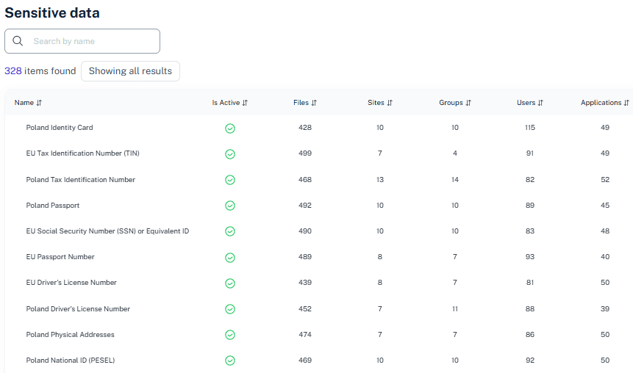This screenshot has width=633, height=373.
Task: Click sort arrows icon beside Groups header
Action: tap(468, 103)
